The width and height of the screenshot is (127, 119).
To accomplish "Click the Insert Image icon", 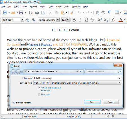I will 125,12.
